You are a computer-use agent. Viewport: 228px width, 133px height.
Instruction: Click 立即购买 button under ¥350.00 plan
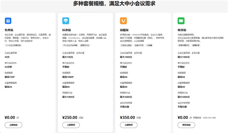pos(129,125)
